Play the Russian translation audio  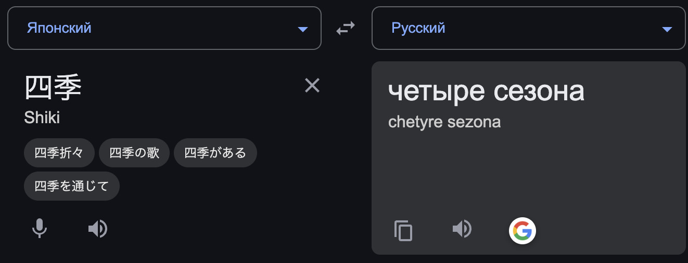[462, 229]
